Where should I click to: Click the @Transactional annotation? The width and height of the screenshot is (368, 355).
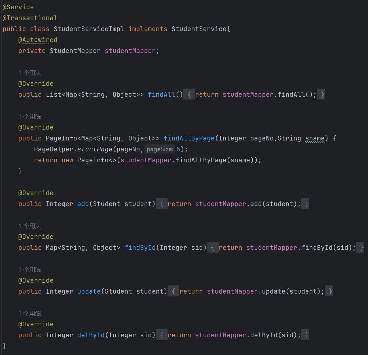coord(29,18)
